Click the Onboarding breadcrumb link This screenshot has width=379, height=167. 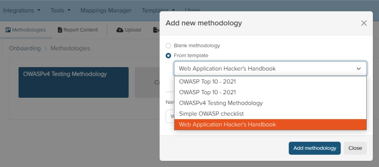[25, 48]
